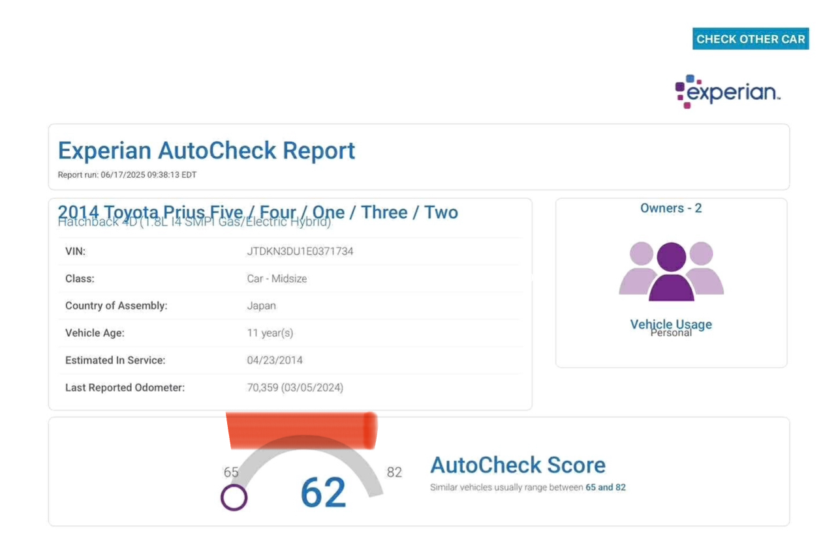The image size is (838, 535).
Task: Select the 11 year(s) value
Action: (x=270, y=333)
